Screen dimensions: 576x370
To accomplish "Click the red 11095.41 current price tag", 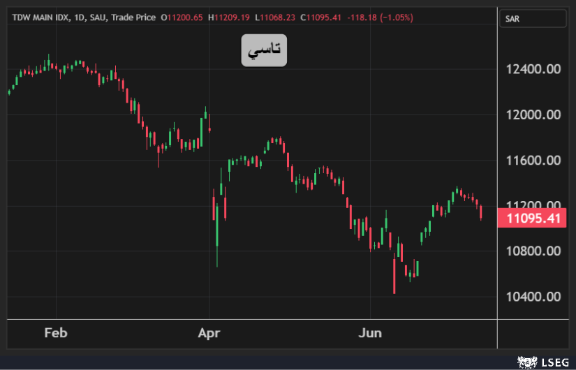I will point(534,219).
